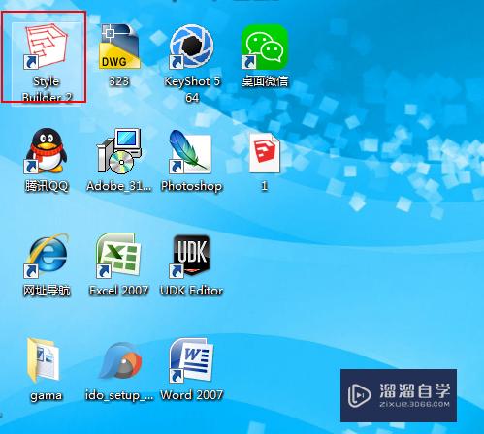Viewport: 484px width, 434px height.
Task: Select the Tencent QQ penguin icon
Action: (47, 151)
